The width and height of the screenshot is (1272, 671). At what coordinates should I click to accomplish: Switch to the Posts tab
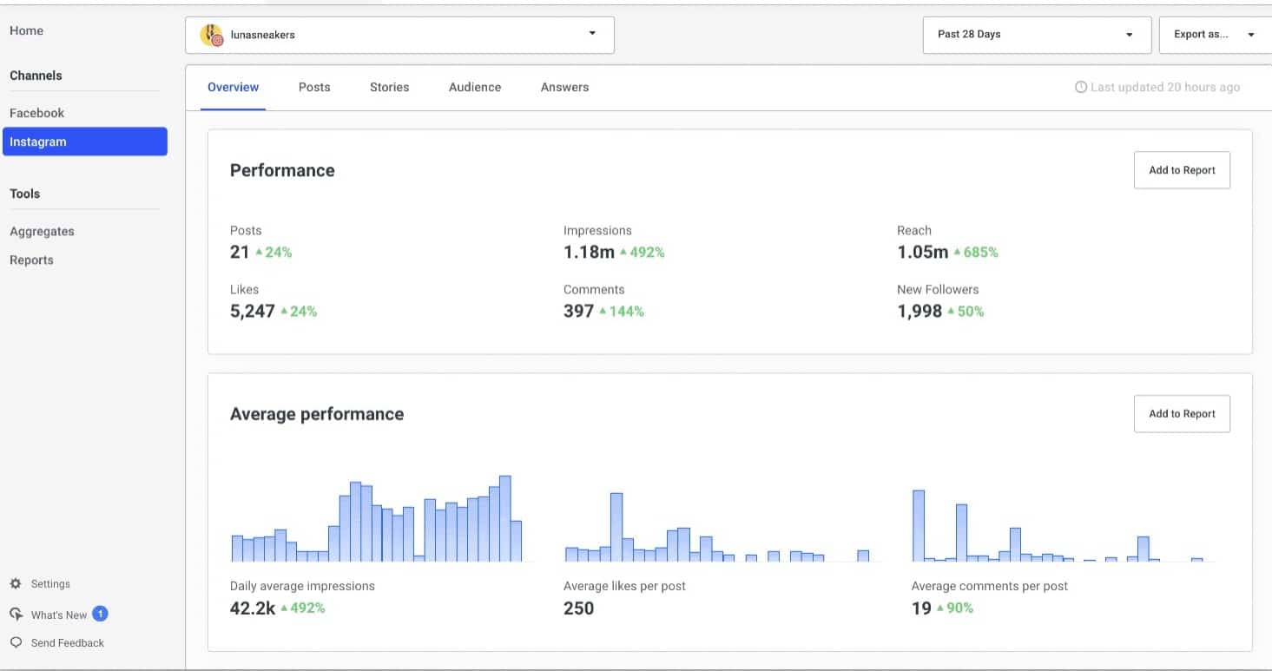click(314, 87)
